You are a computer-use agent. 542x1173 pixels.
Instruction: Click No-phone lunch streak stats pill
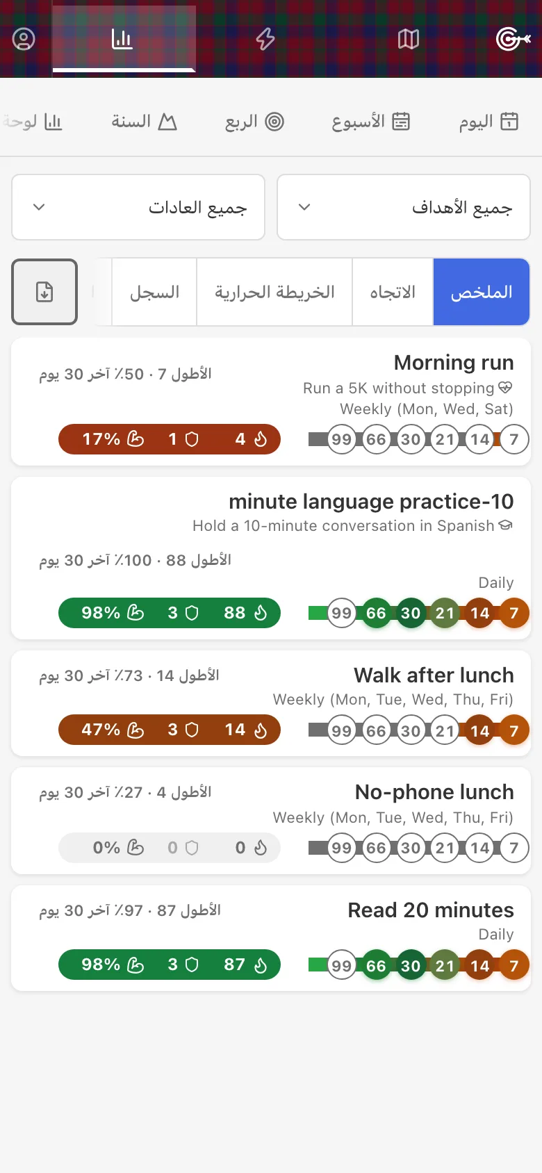(170, 848)
